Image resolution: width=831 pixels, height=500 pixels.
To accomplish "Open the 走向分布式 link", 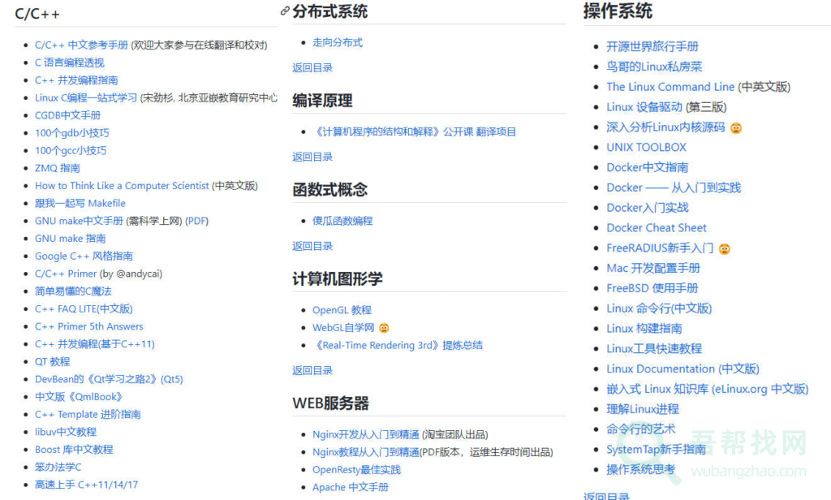I will (338, 42).
